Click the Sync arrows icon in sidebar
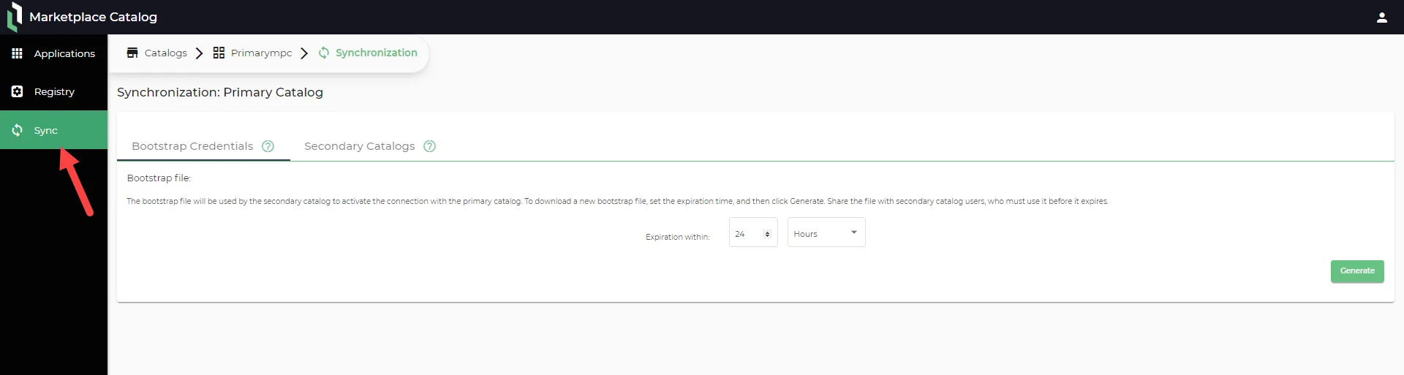Screen dimensions: 1404x375 click(17, 130)
